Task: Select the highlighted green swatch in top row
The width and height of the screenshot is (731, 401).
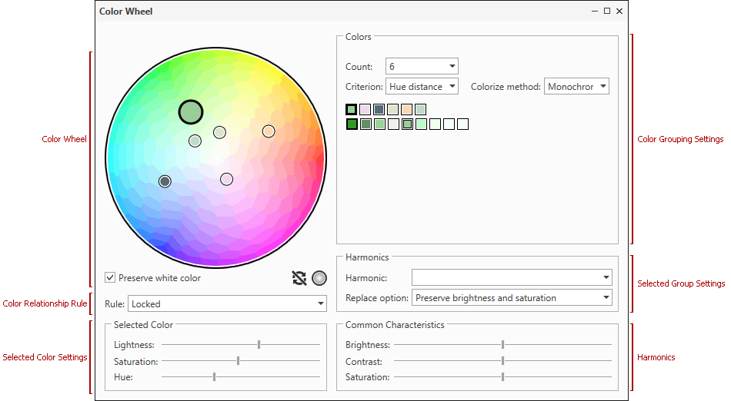Action: [352, 109]
